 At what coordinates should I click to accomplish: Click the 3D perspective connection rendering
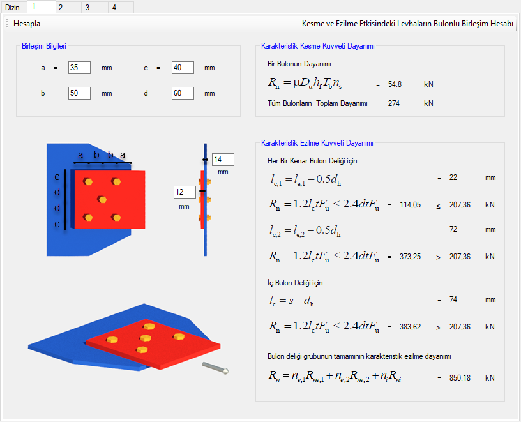point(125,337)
